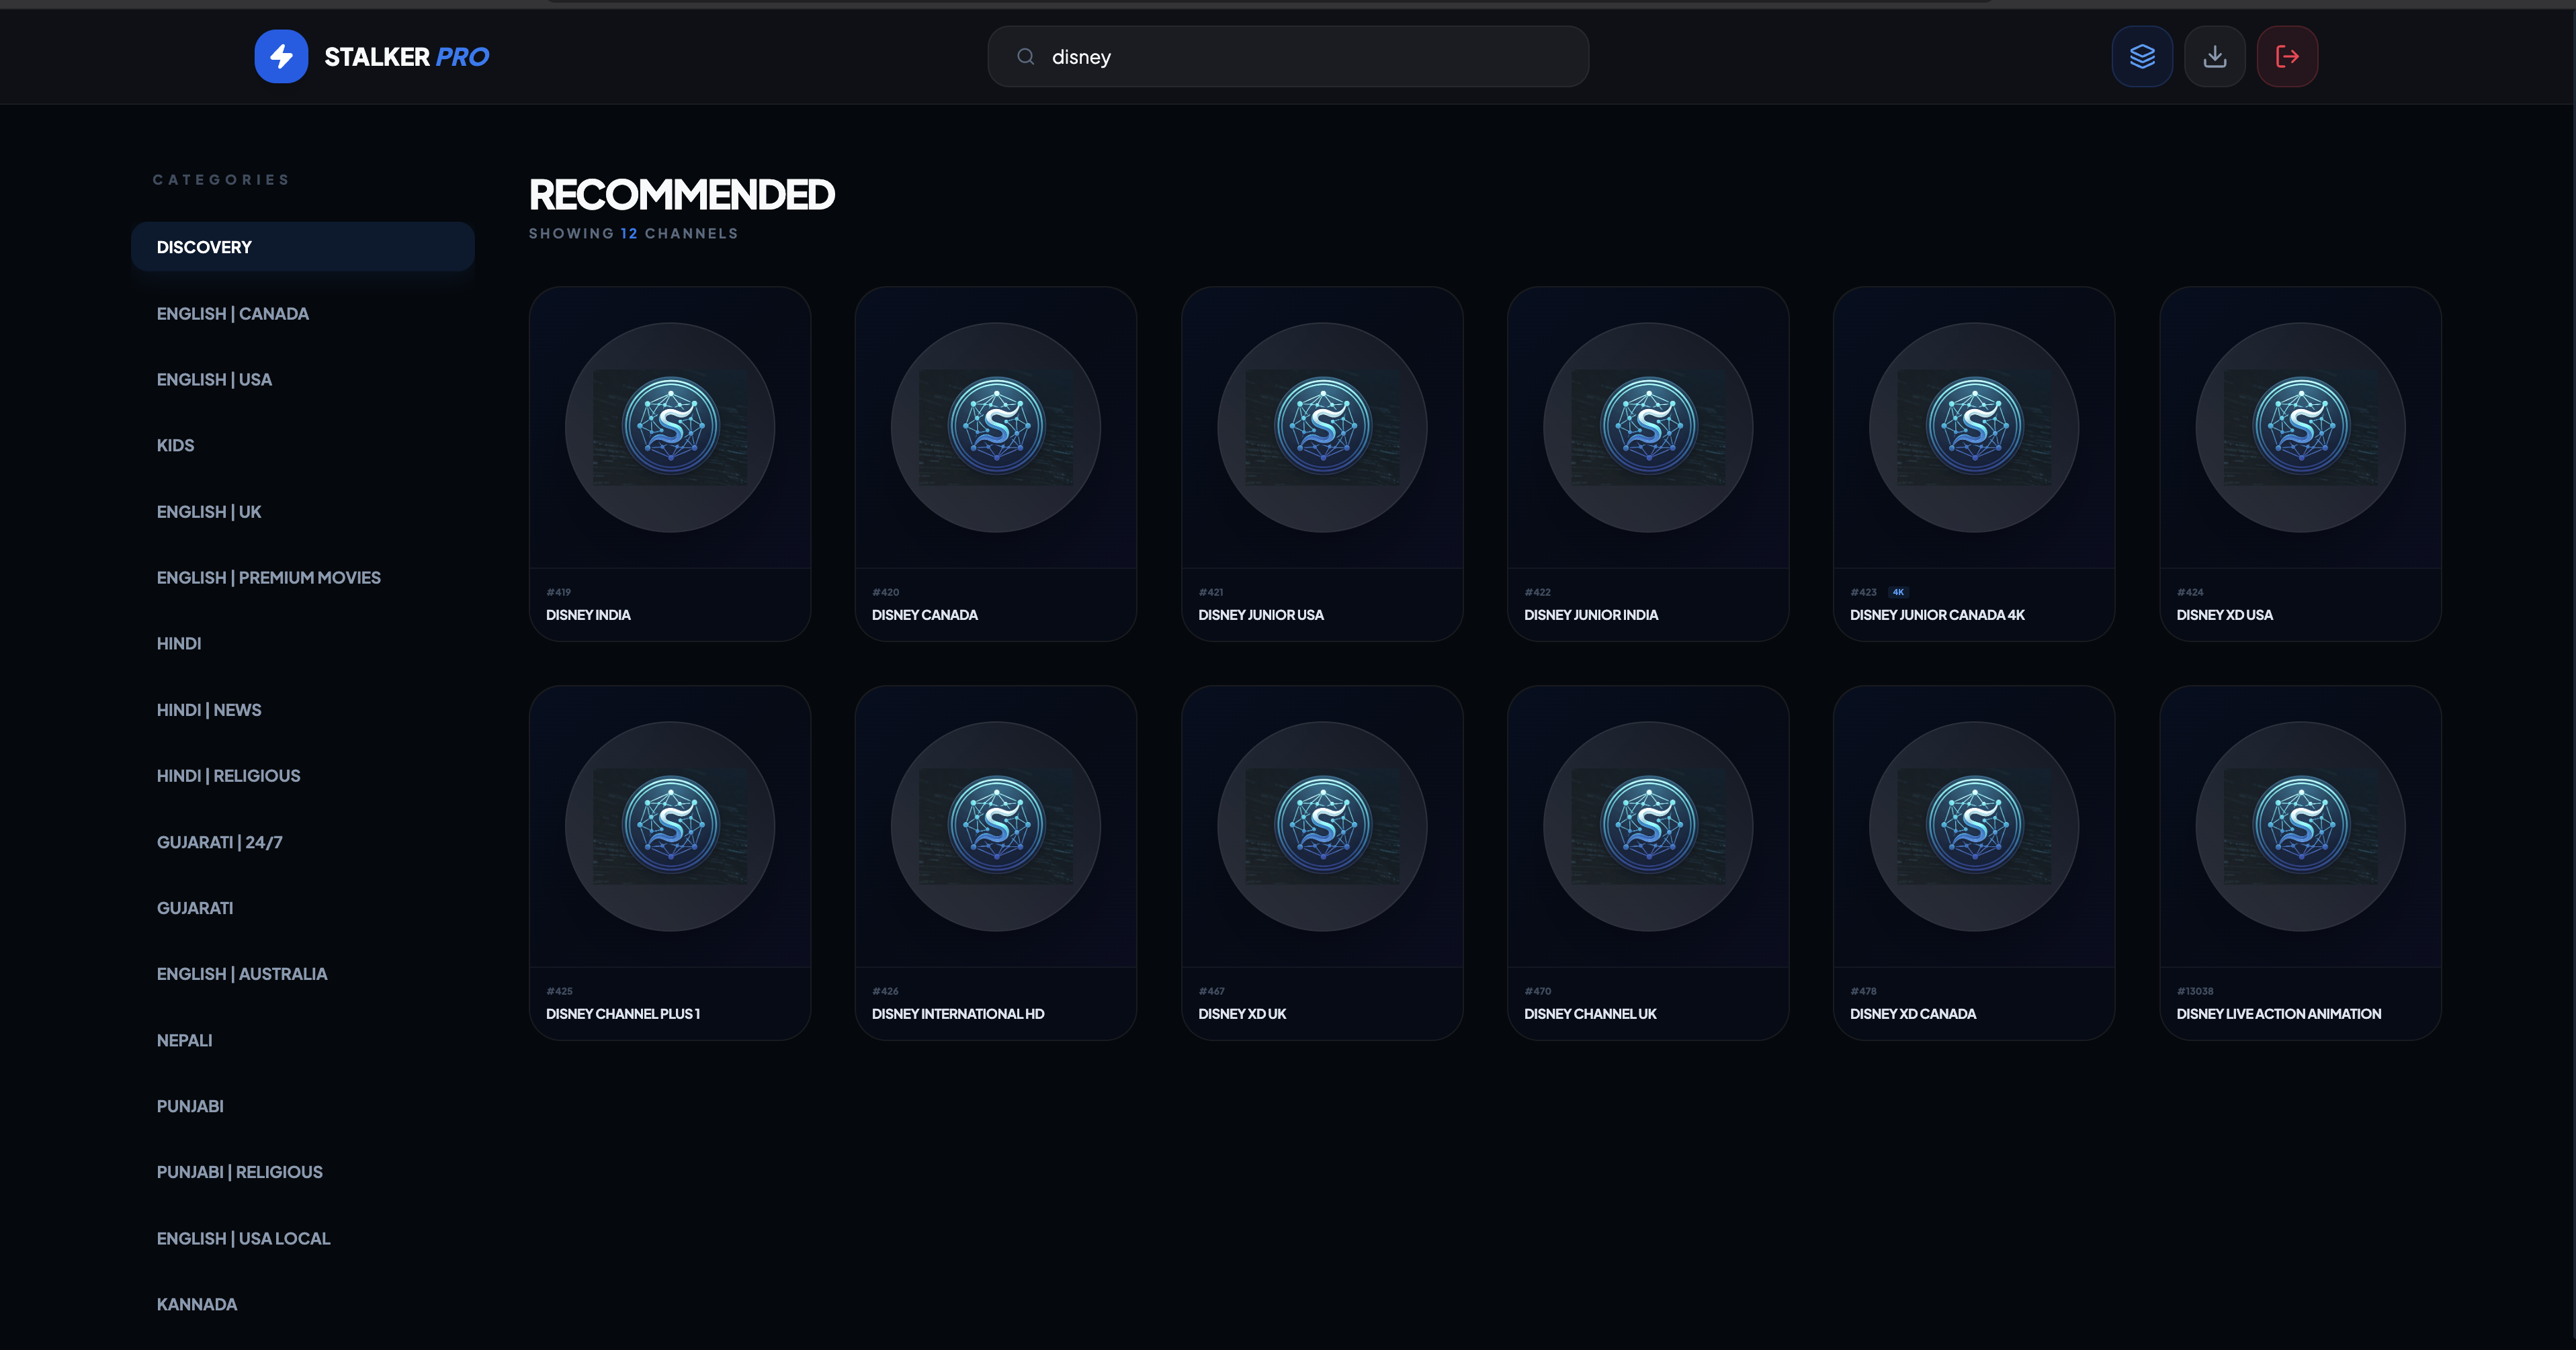This screenshot has width=2576, height=1350.
Task: Play the Disney Junior India channel
Action: tap(1648, 464)
